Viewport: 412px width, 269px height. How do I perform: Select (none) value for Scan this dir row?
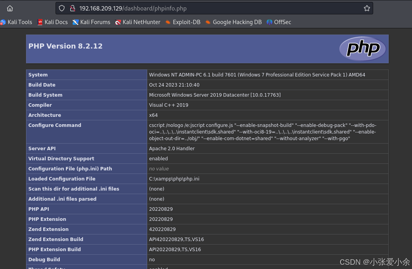click(156, 189)
